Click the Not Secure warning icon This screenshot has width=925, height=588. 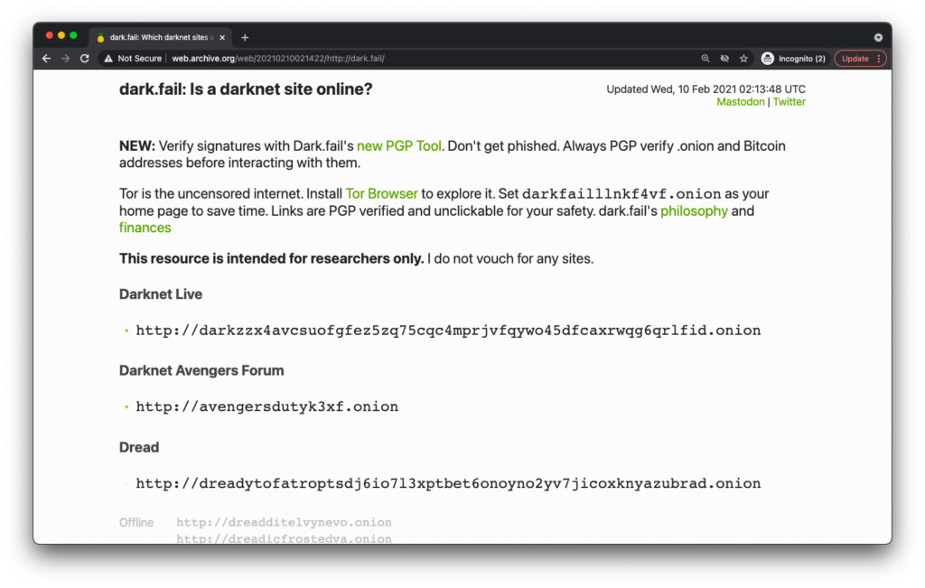108,59
